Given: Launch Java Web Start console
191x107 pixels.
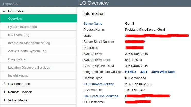Looking at the screenshot, I should click(x=163, y=72).
